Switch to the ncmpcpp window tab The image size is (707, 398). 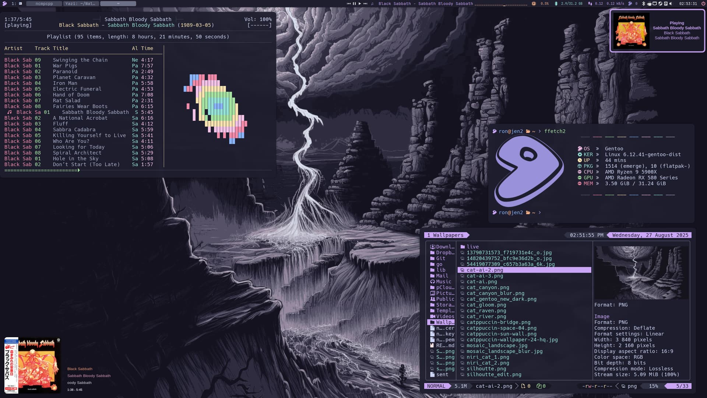pyautogui.click(x=44, y=4)
